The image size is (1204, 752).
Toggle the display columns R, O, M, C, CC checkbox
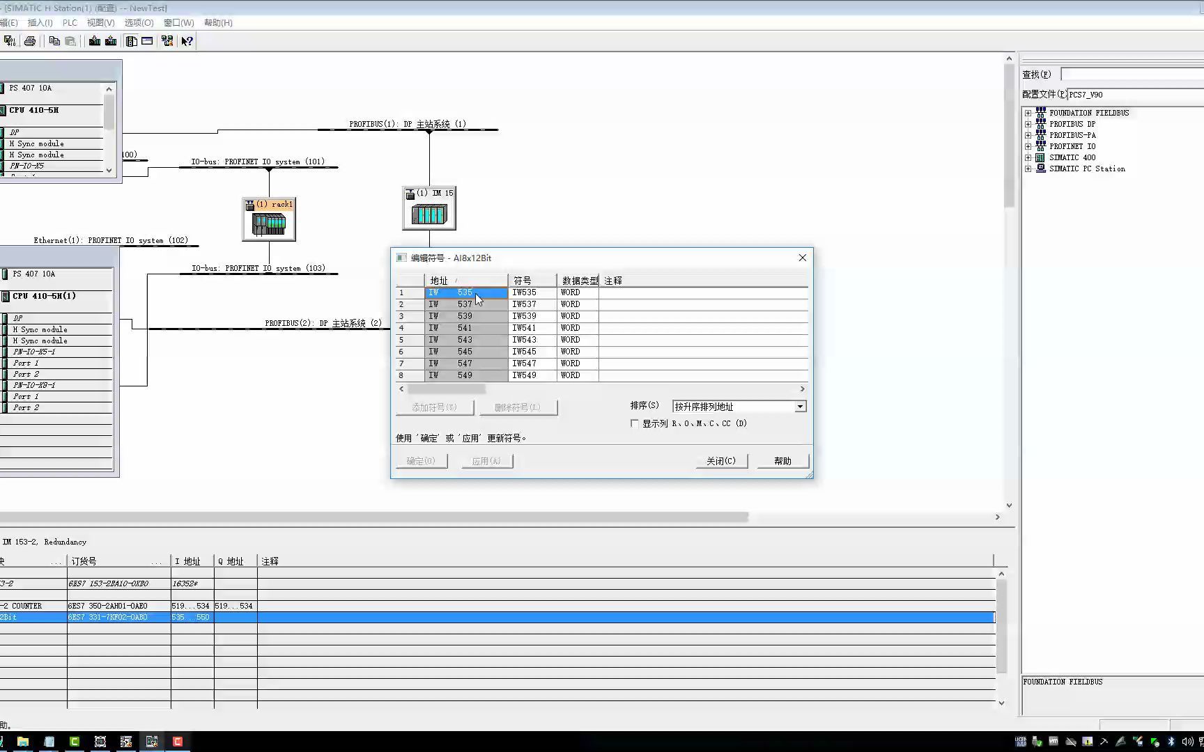(635, 423)
